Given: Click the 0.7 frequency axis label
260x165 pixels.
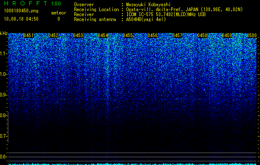Looking at the screenshot, I should click(x=3, y=136).
